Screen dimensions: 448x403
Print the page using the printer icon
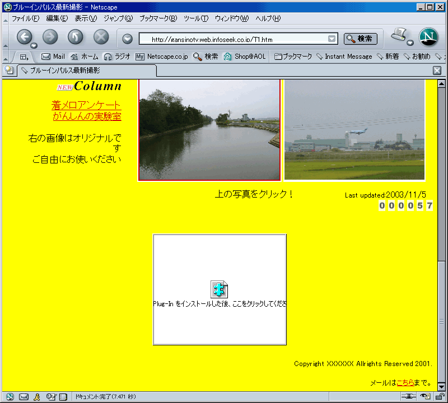[x=399, y=35]
